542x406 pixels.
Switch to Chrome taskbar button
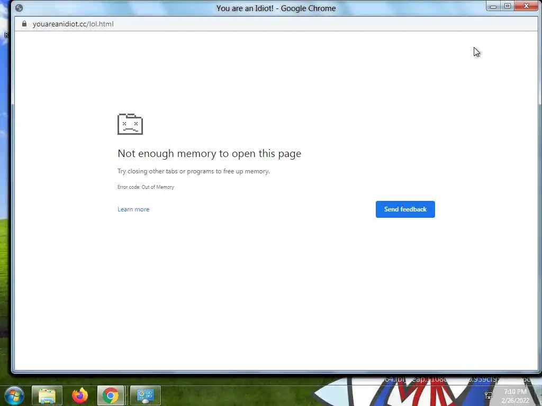(x=111, y=395)
